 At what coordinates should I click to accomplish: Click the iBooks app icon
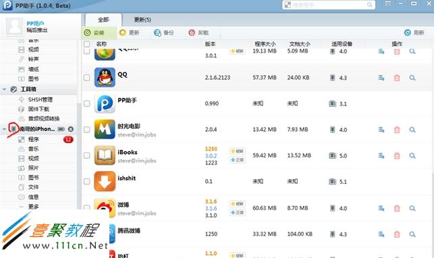pos(105,155)
